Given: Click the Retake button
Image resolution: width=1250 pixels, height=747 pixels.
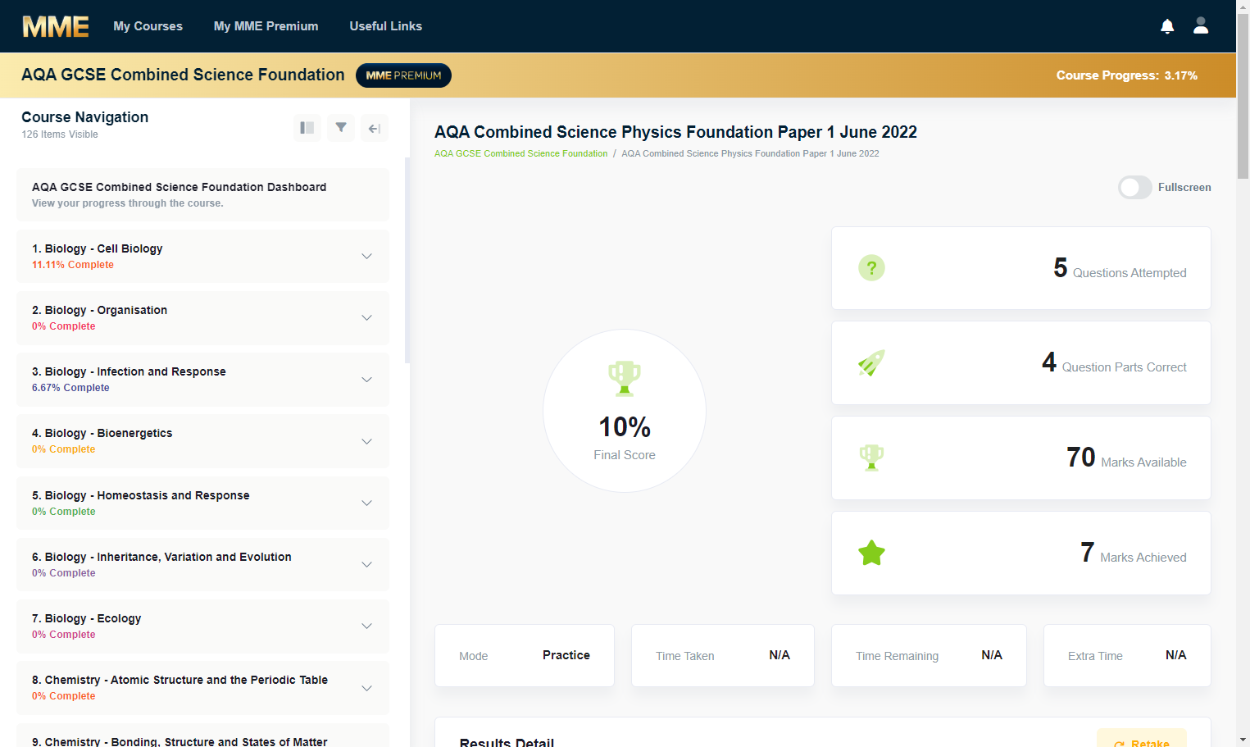Looking at the screenshot, I should [1142, 738].
